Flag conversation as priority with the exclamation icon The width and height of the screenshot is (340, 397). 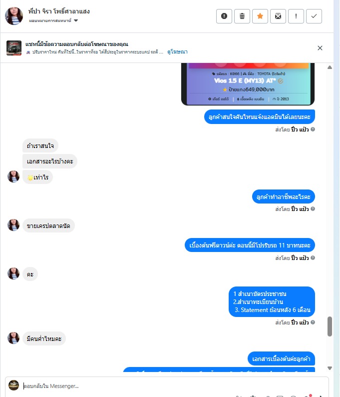click(296, 16)
